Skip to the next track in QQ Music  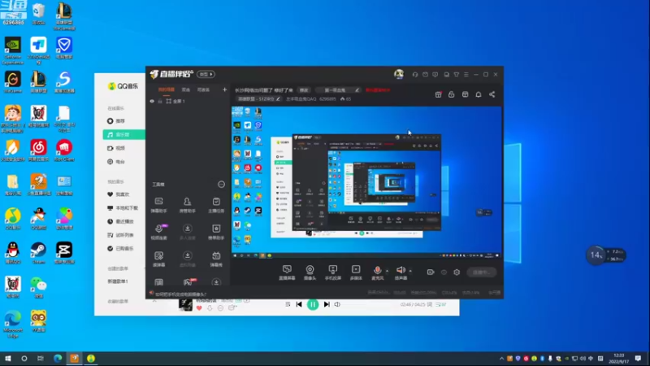327,304
